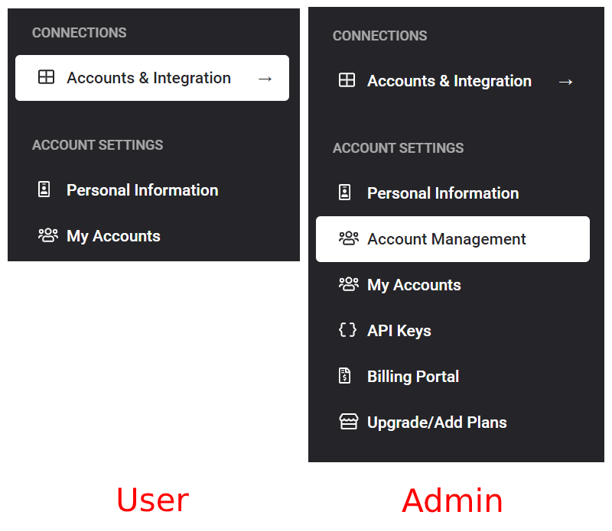The width and height of the screenshot is (612, 531).
Task: Click the Personal Information icon in the User panel
Action: click(x=44, y=189)
